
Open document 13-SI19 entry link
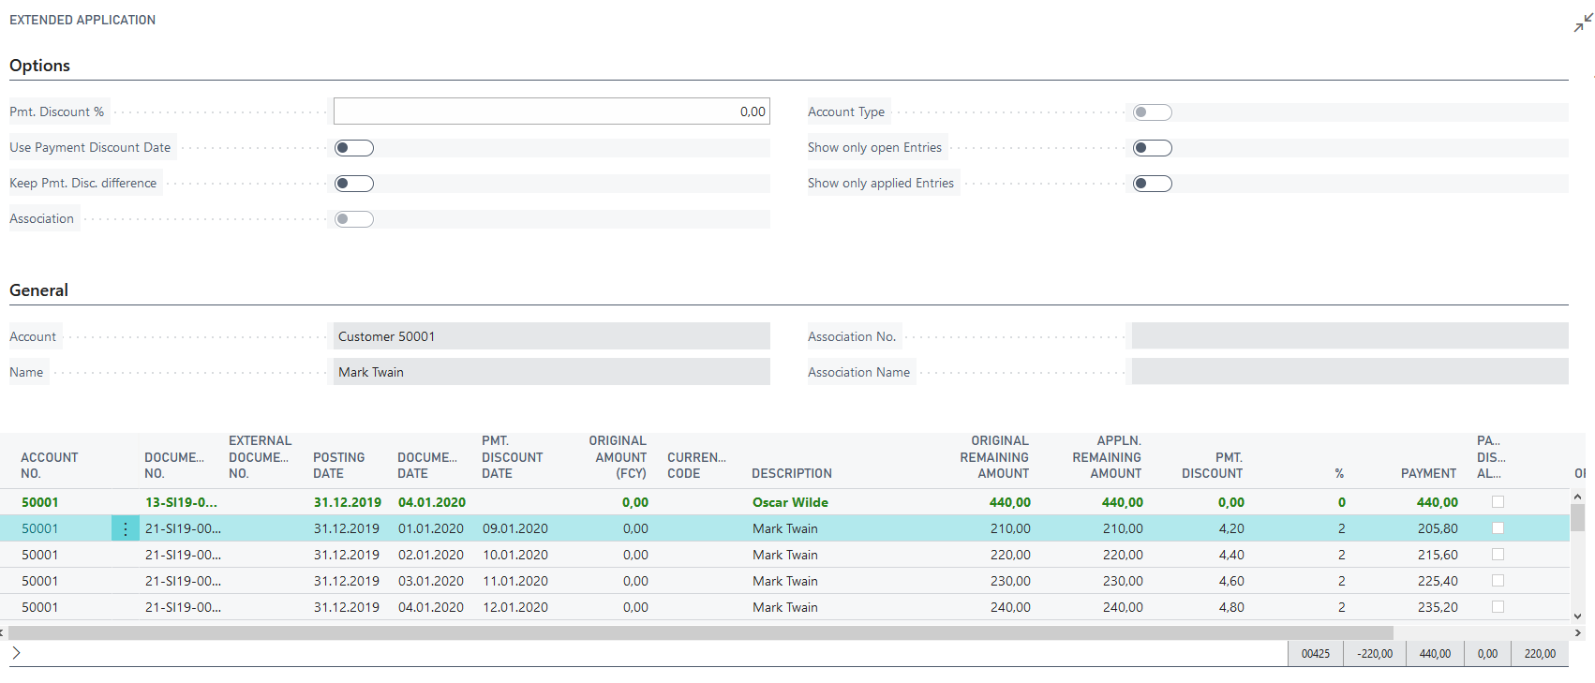(x=181, y=503)
